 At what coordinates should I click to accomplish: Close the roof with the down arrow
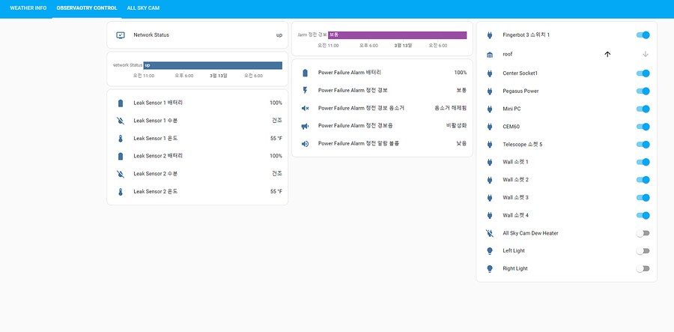pyautogui.click(x=645, y=55)
